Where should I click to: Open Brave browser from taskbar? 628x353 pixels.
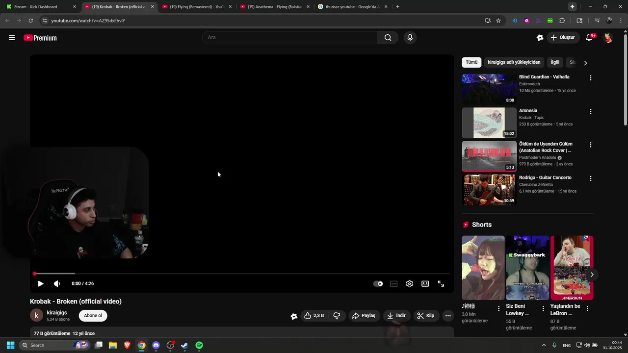[127, 345]
